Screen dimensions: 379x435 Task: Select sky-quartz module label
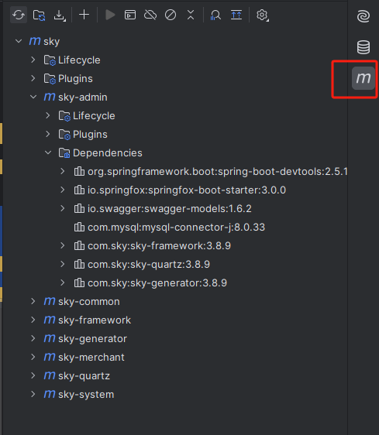pyautogui.click(x=84, y=376)
